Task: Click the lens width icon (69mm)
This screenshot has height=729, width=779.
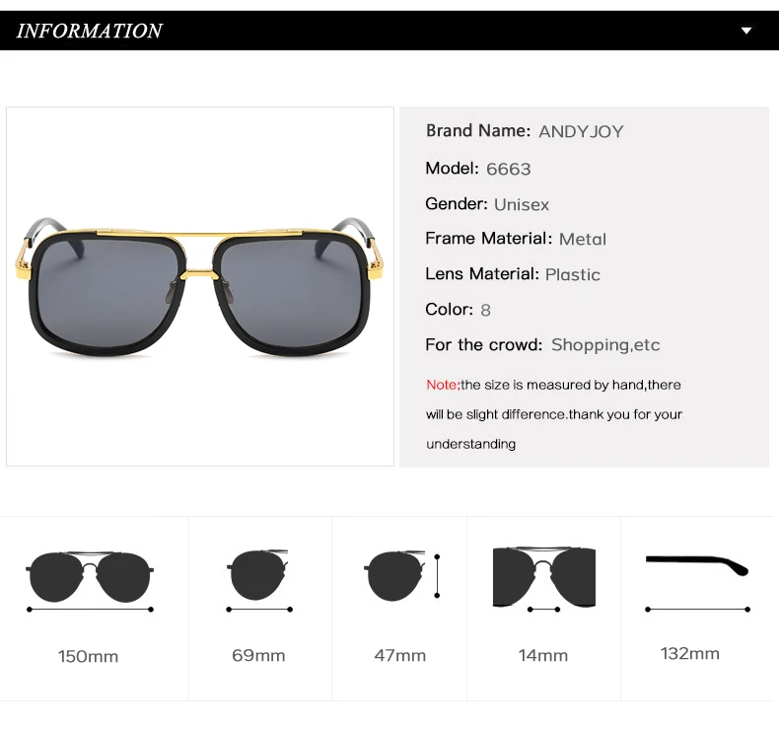Action: [258, 580]
